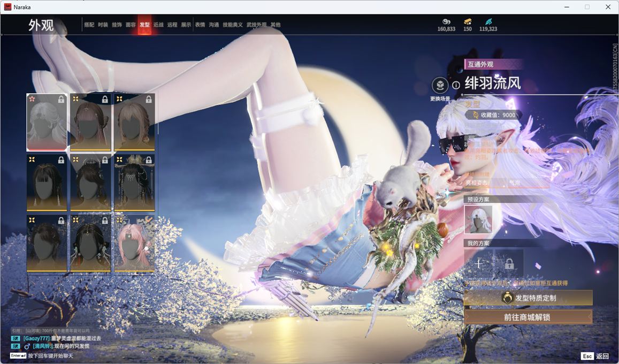Select the black hairstyle with silver tiara
619x364 pixels.
coord(90,183)
